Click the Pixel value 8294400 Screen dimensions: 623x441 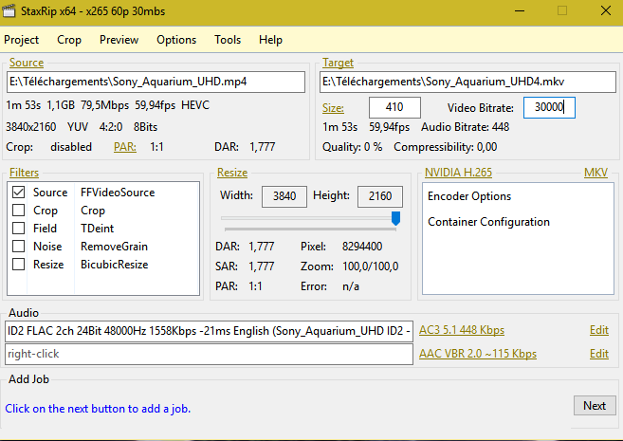pyautogui.click(x=362, y=247)
